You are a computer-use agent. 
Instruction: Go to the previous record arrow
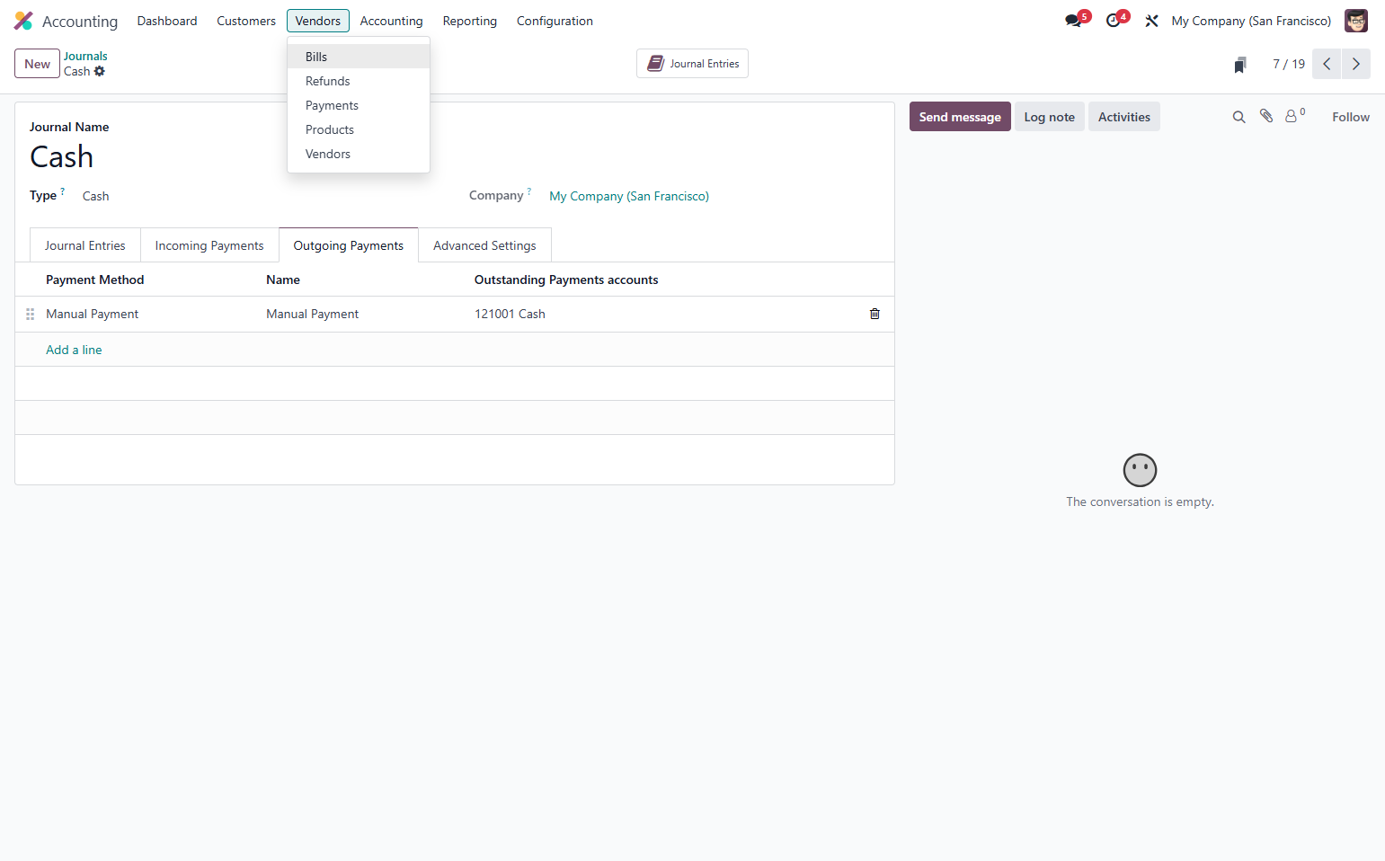click(x=1327, y=64)
